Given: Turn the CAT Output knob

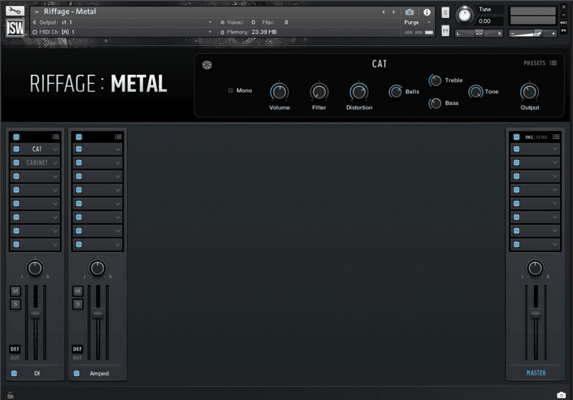Looking at the screenshot, I should (529, 92).
